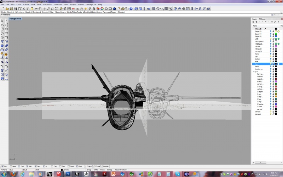Enable the Quad osnap checkbox

pos(69,166)
